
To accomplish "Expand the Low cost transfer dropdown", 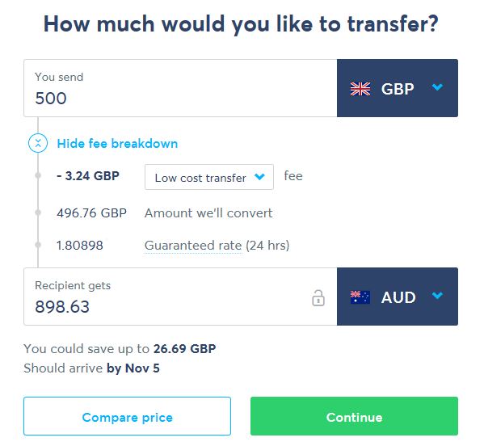I will pyautogui.click(x=209, y=177).
